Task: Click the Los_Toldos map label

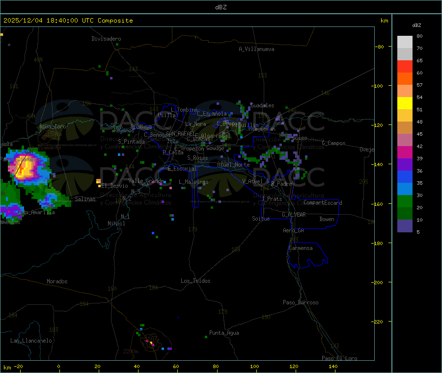Action: 195,281
